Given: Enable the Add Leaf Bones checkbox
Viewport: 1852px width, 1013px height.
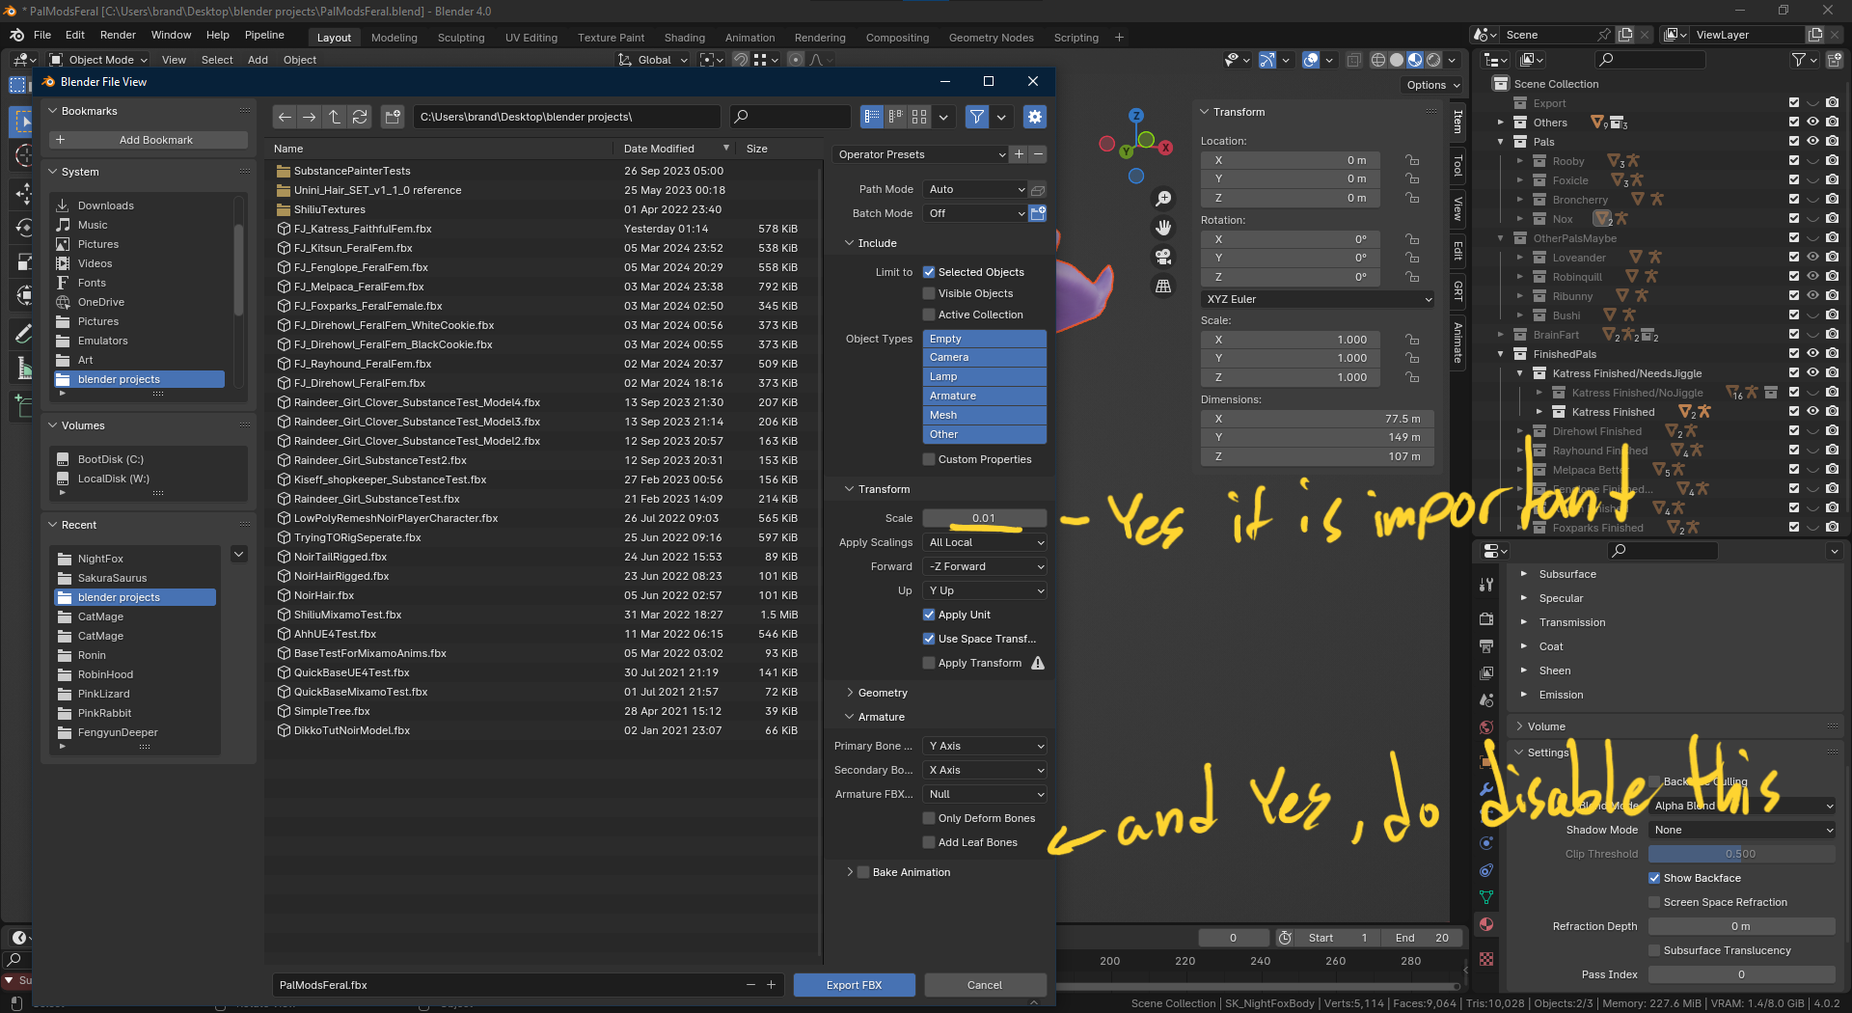Looking at the screenshot, I should pos(929,842).
